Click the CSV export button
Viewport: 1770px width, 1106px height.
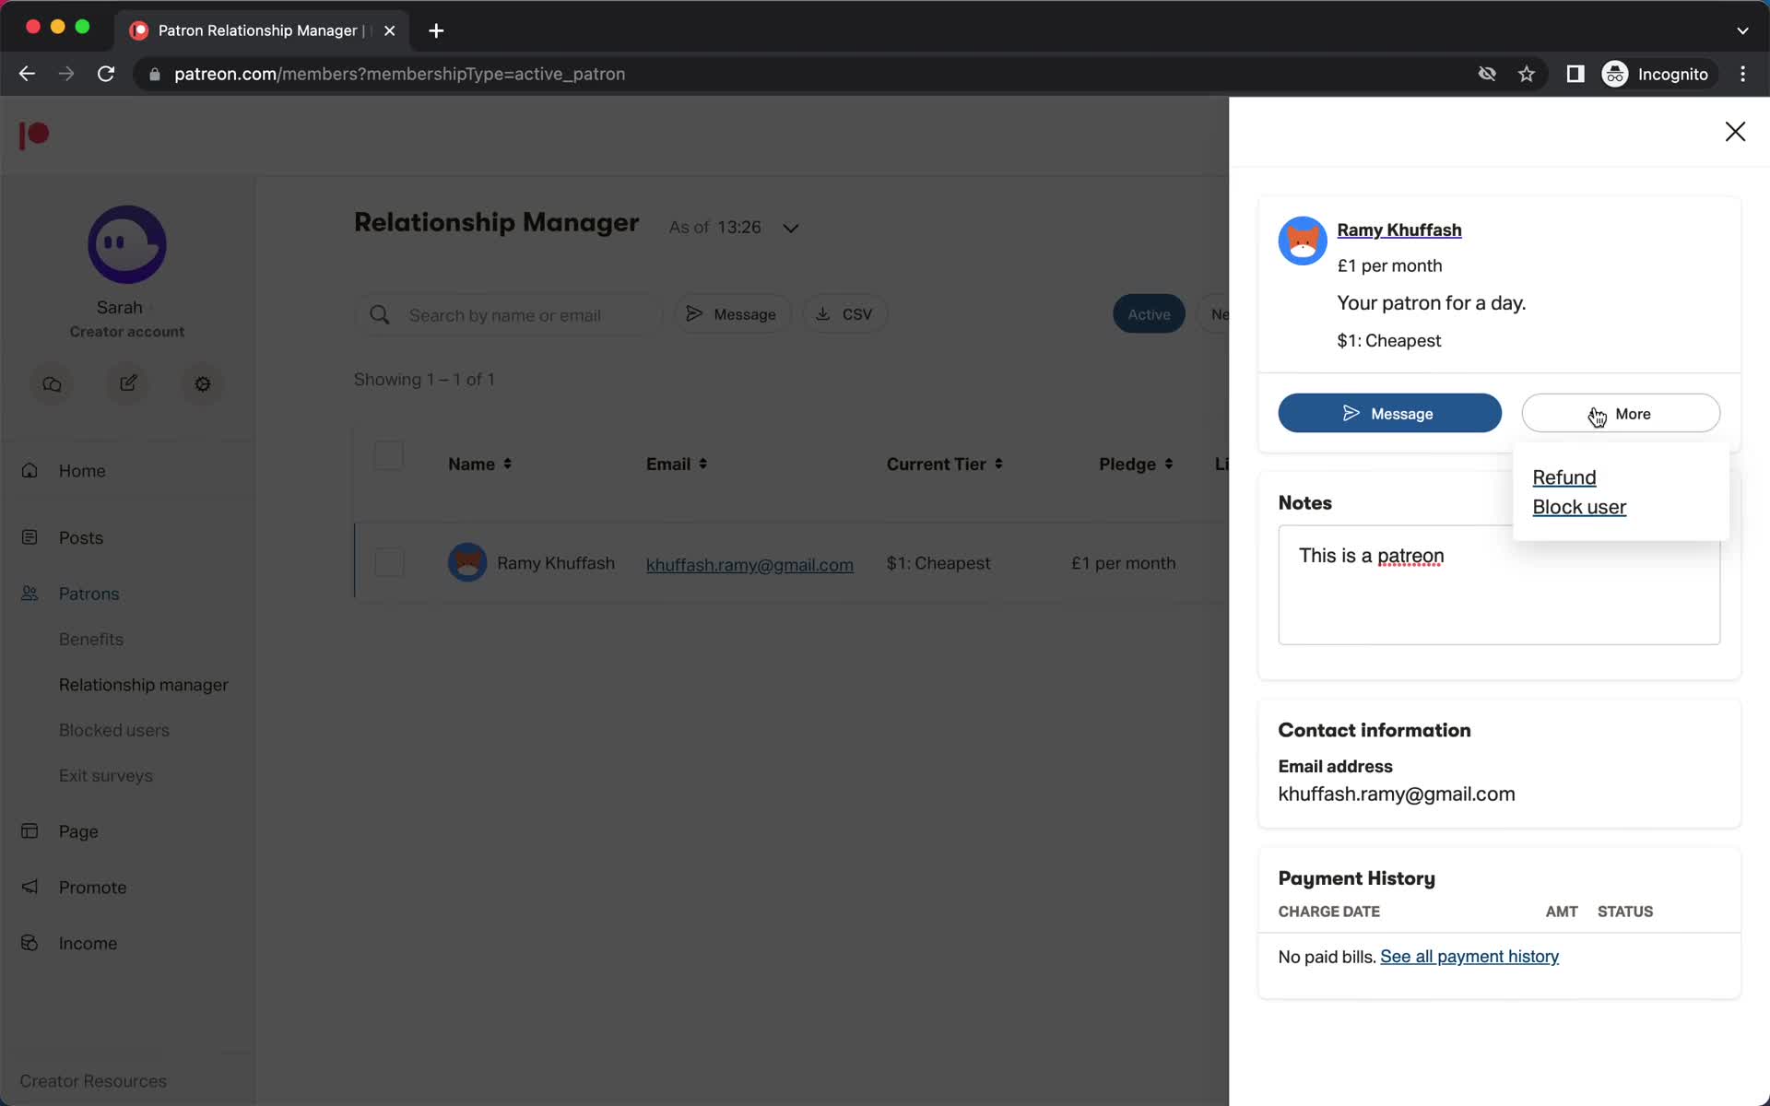click(844, 313)
